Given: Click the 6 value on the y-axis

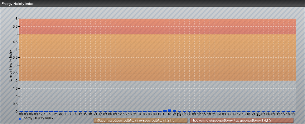Looking at the screenshot, I should (17, 19).
